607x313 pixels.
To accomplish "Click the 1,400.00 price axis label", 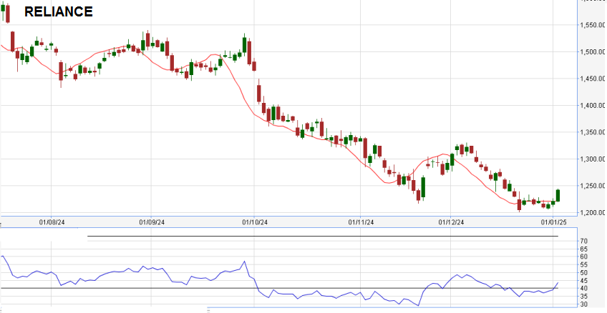I will point(593,106).
